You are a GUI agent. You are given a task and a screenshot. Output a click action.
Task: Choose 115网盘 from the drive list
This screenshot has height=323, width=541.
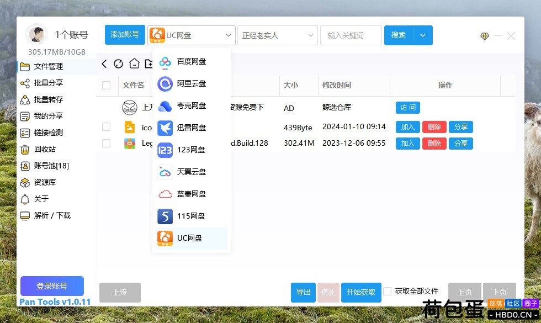[x=192, y=216]
